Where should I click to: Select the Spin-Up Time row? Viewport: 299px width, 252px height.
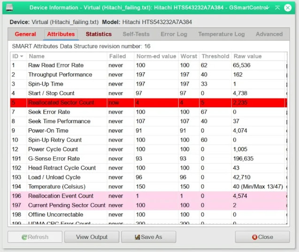click(x=148, y=84)
